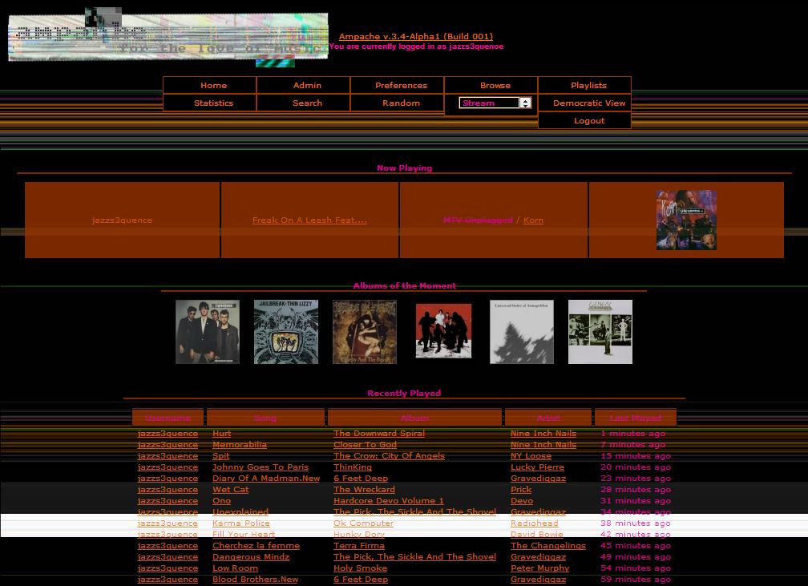The image size is (808, 586).
Task: Open the now playing song Freak On A Leash
Action: tap(309, 220)
